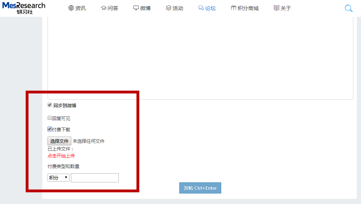The image size is (361, 204).
Task: Click the 付费类型和数量 label
Action: (x=64, y=166)
